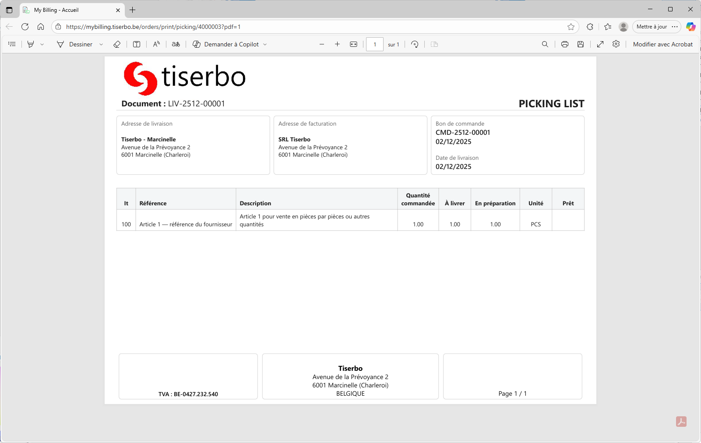Screen dimensions: 701x443
Task: Toggle fit to width view
Action: pos(354,44)
